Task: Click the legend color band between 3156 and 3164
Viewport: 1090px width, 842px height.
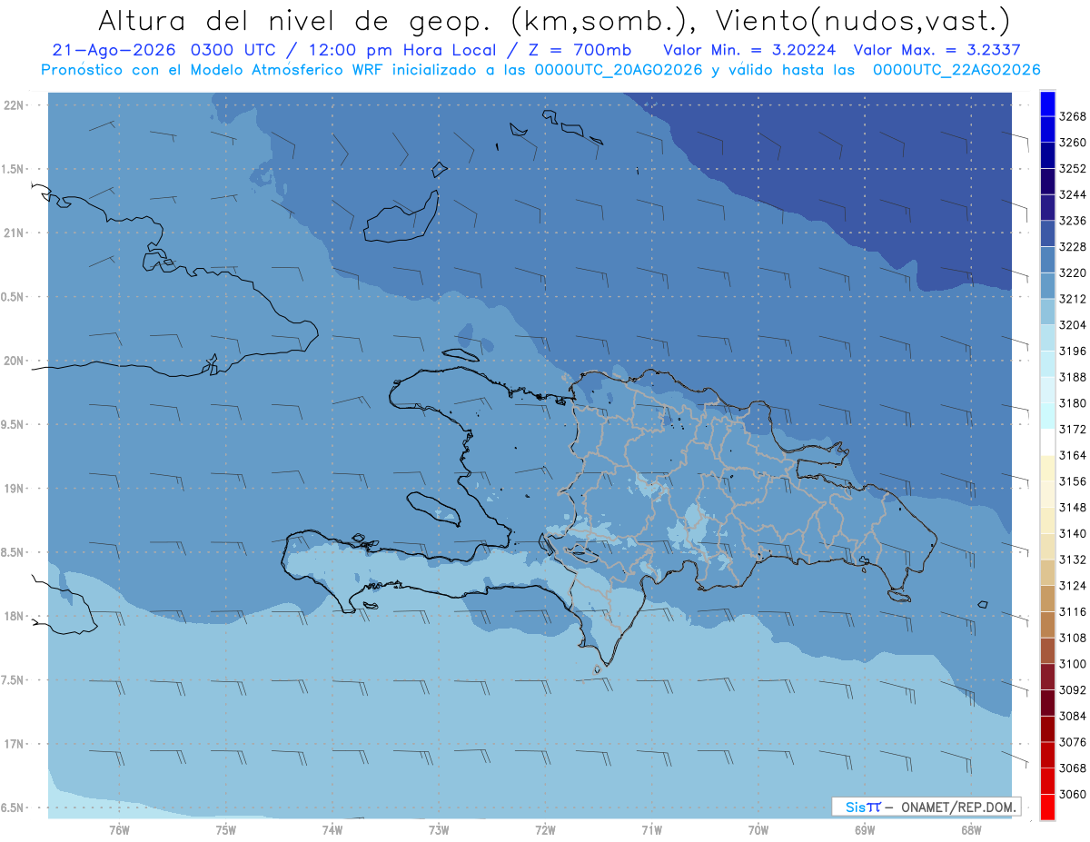Action: (1046, 468)
